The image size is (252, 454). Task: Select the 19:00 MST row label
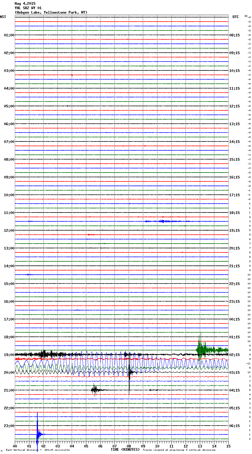[x=9, y=355]
